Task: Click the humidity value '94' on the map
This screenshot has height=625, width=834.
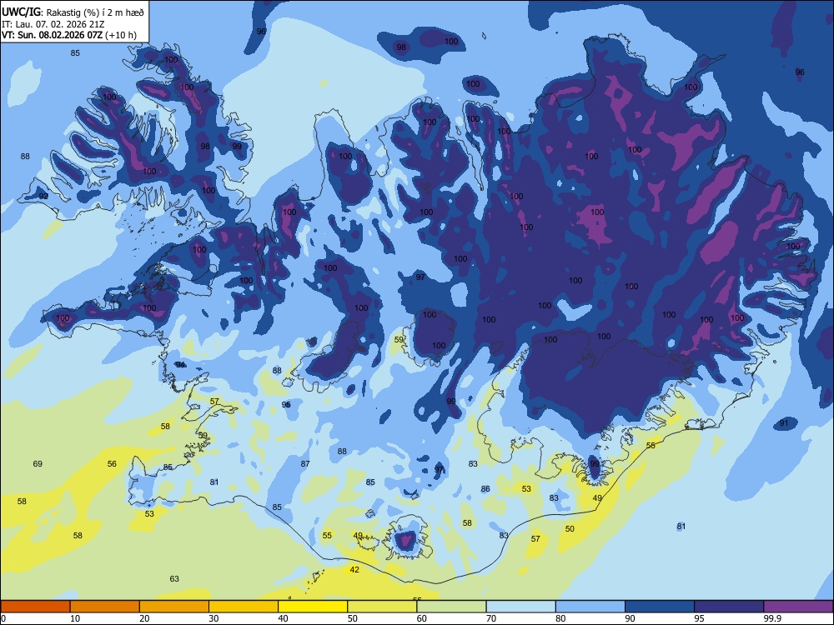Action: [181, 365]
